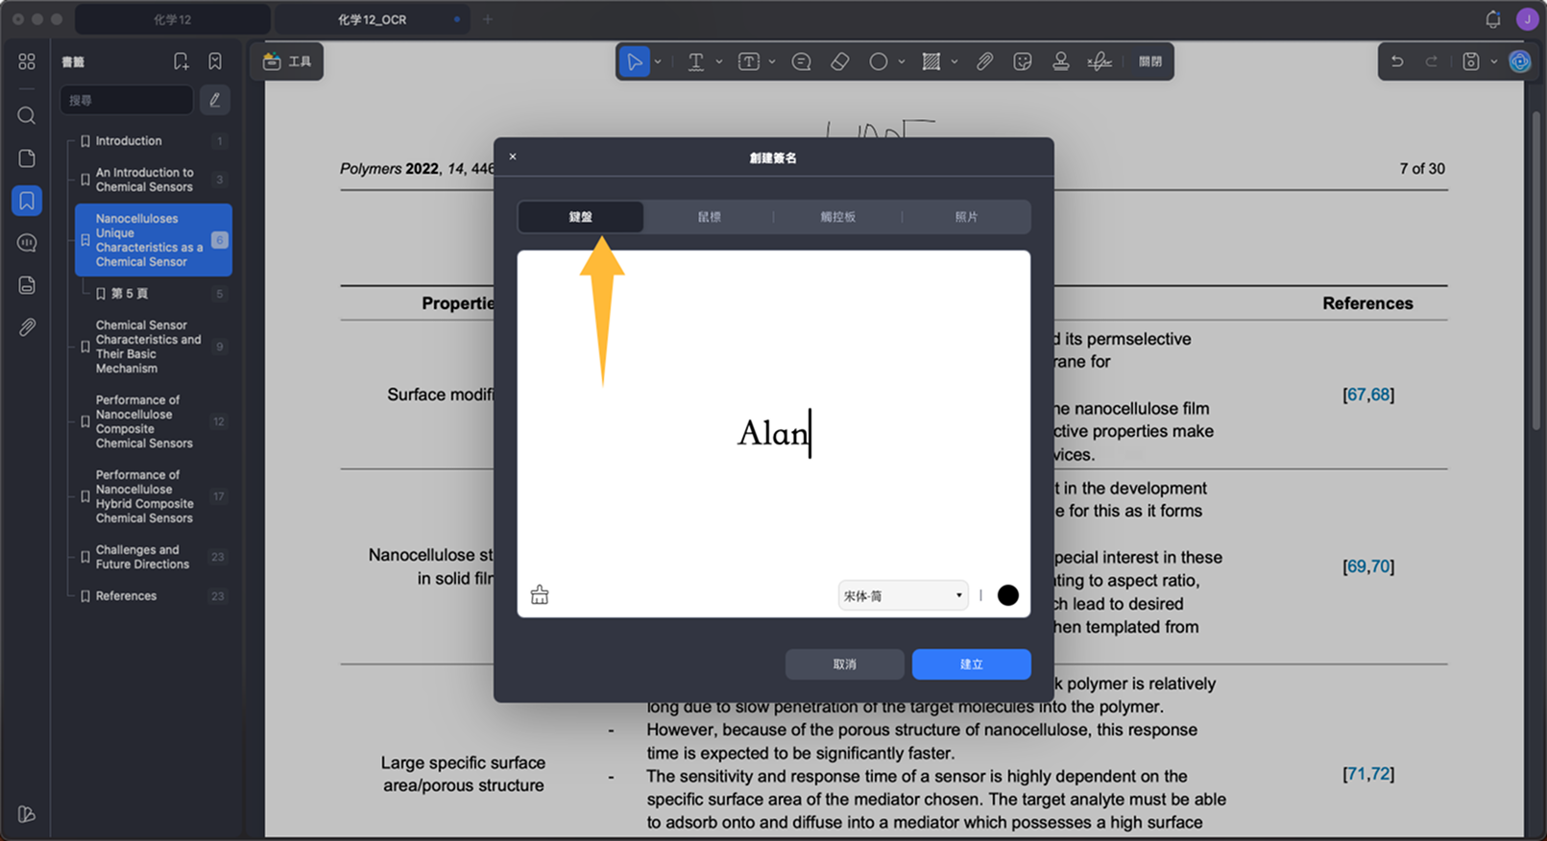The image size is (1547, 841).
Task: Close the create signature dialog
Action: coord(513,156)
